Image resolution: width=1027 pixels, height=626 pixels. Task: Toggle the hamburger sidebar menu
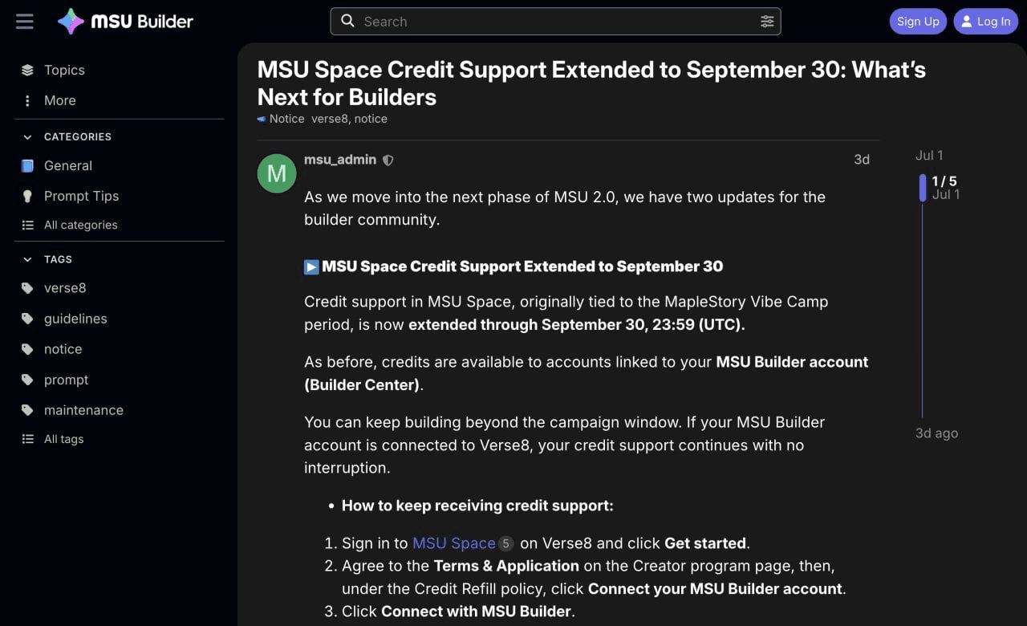25,22
